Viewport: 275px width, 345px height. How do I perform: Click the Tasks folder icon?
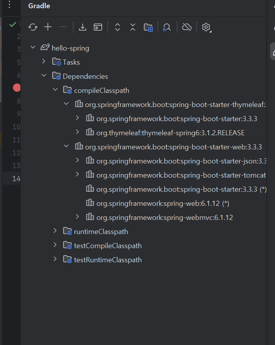tap(56, 62)
